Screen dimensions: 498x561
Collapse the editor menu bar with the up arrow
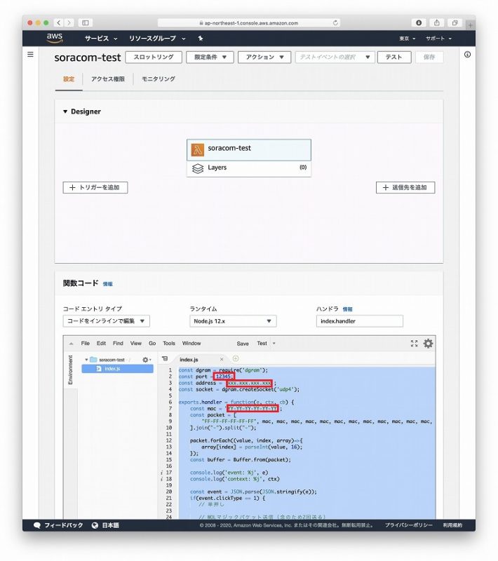pyautogui.click(x=72, y=344)
